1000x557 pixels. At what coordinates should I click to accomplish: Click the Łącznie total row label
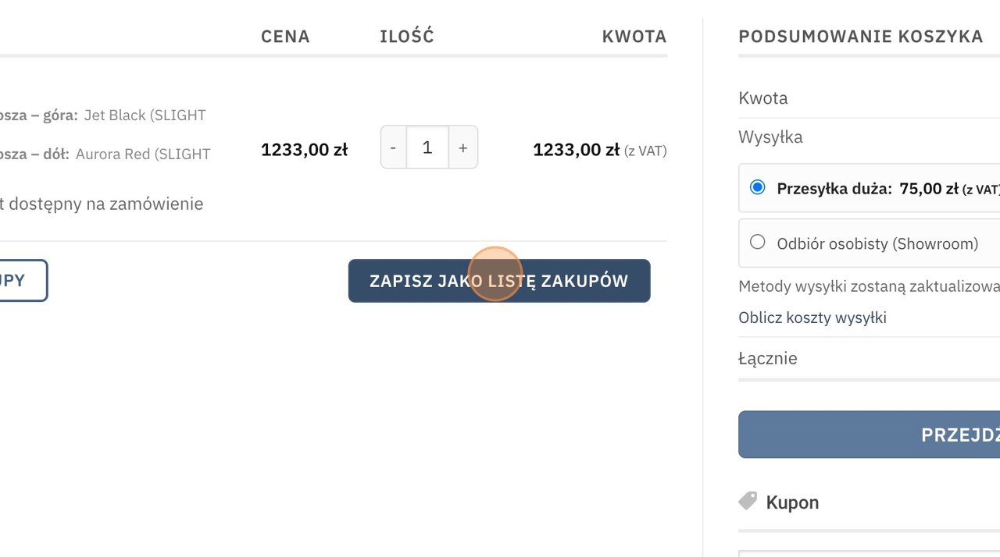tap(767, 359)
